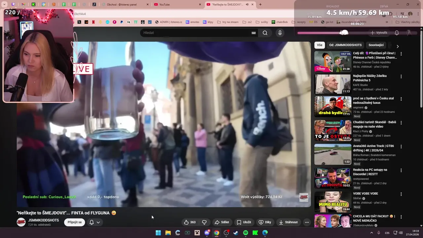Open the Netflix bookmark icon
The height and width of the screenshot is (238, 423).
94,22
